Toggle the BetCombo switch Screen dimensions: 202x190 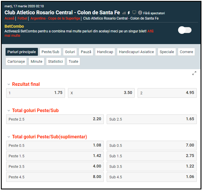[x=185, y=30]
